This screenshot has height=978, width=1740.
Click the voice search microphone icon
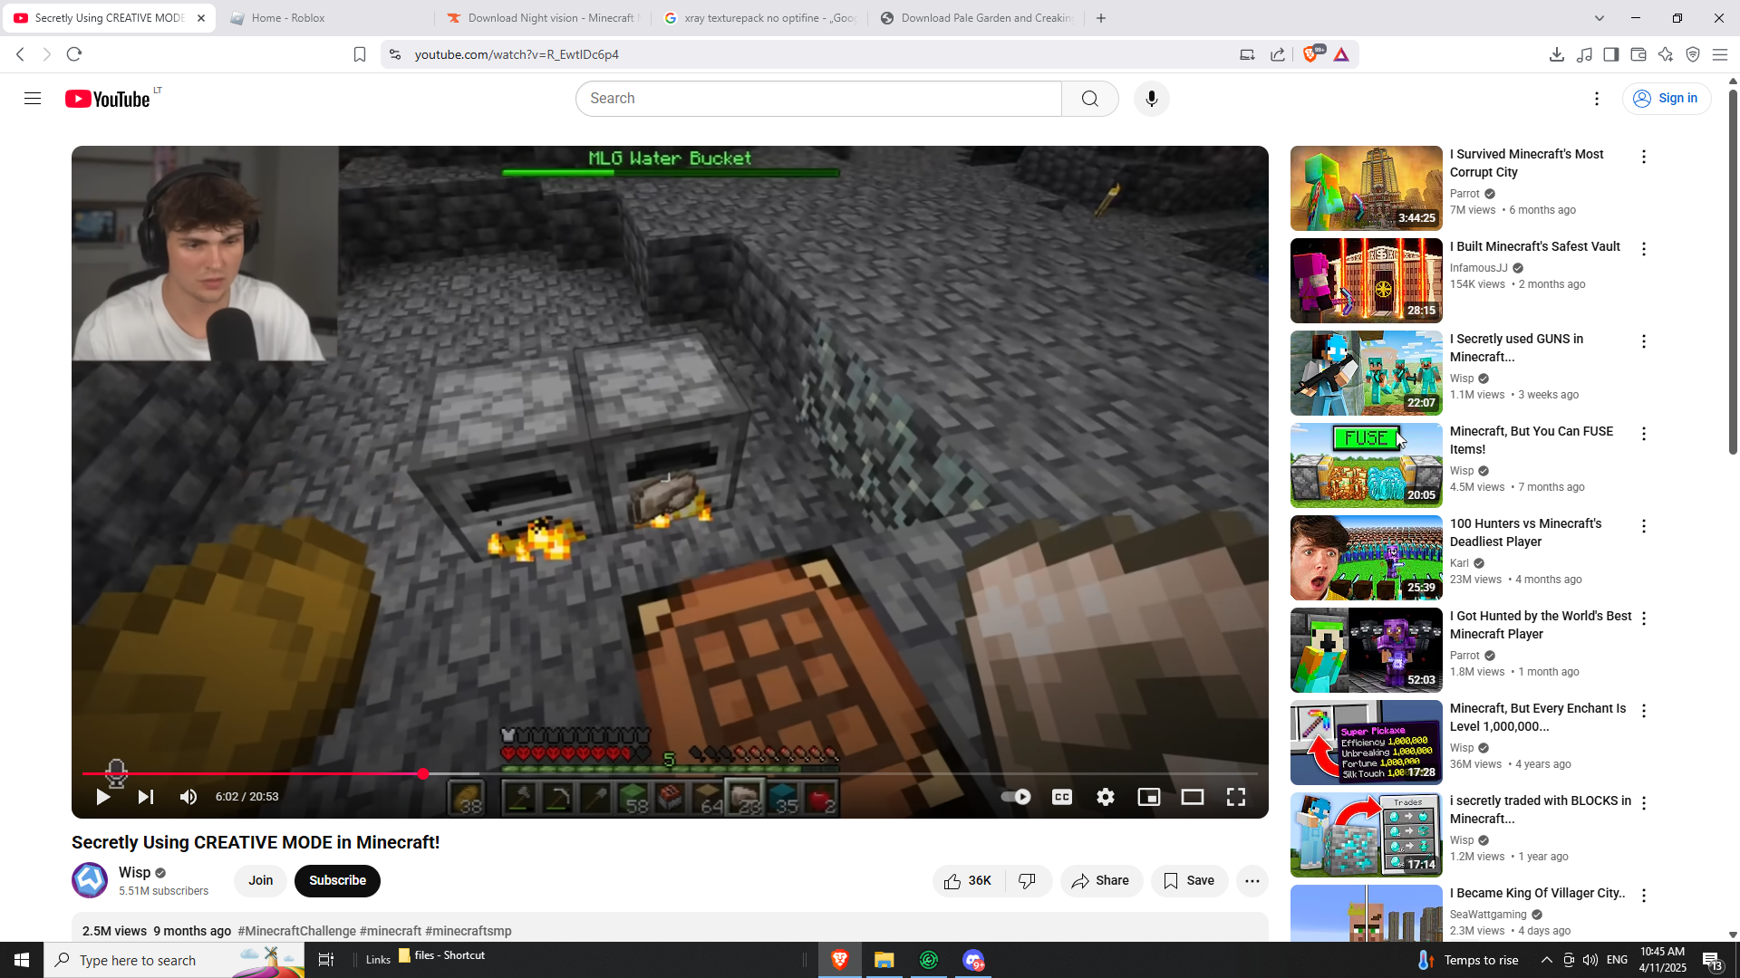1151,99
